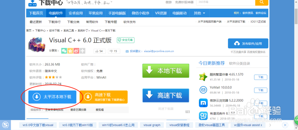
Task: Open 免费炒股神器 top link
Action: 184,2
